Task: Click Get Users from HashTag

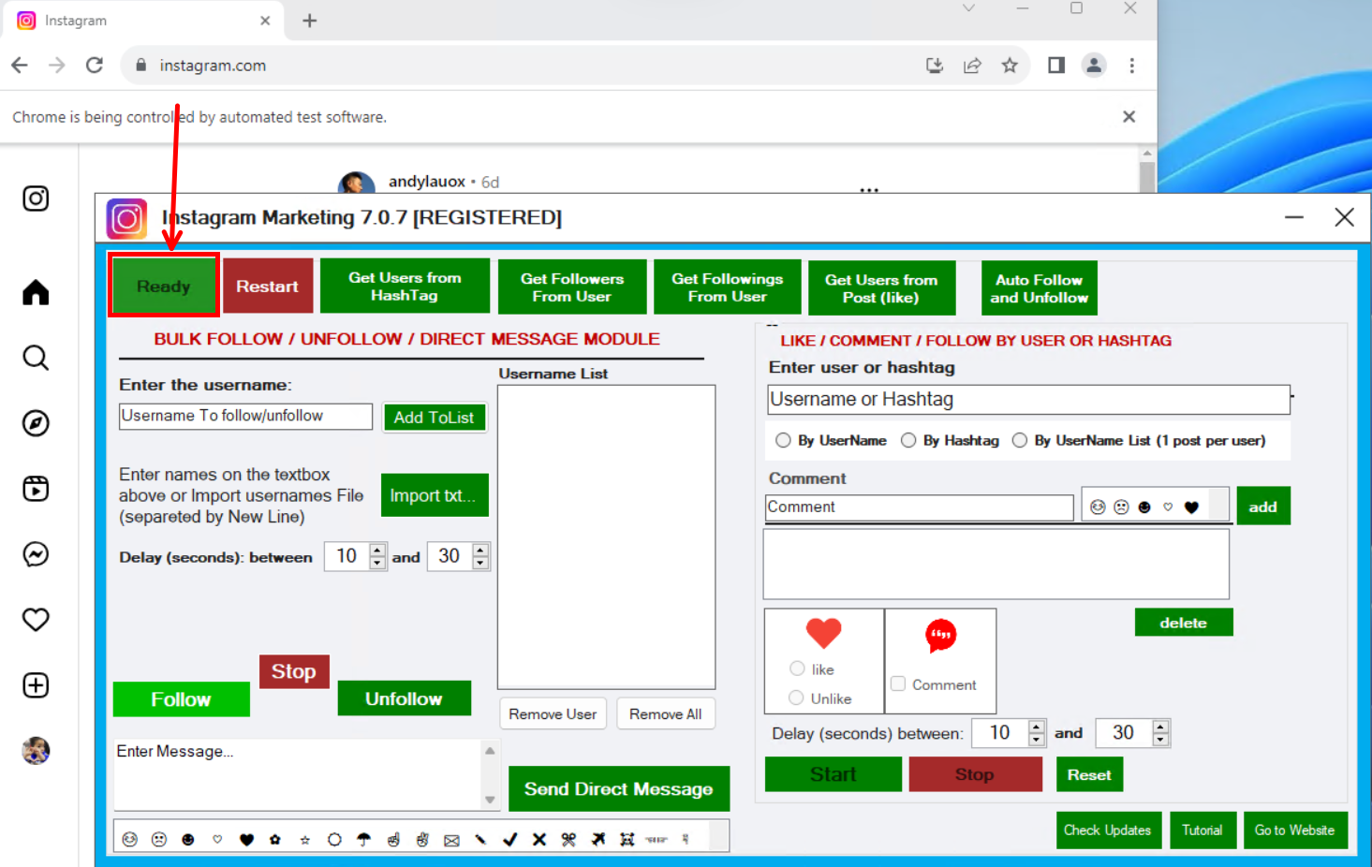Action: tap(405, 287)
